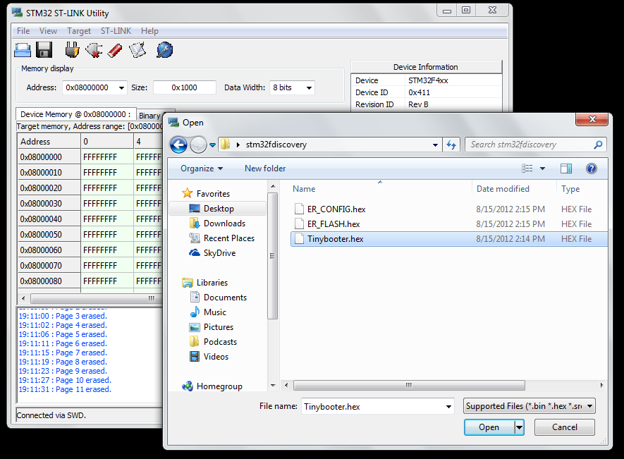
Task: Click the Program and verify icon
Action: pyautogui.click(x=137, y=50)
